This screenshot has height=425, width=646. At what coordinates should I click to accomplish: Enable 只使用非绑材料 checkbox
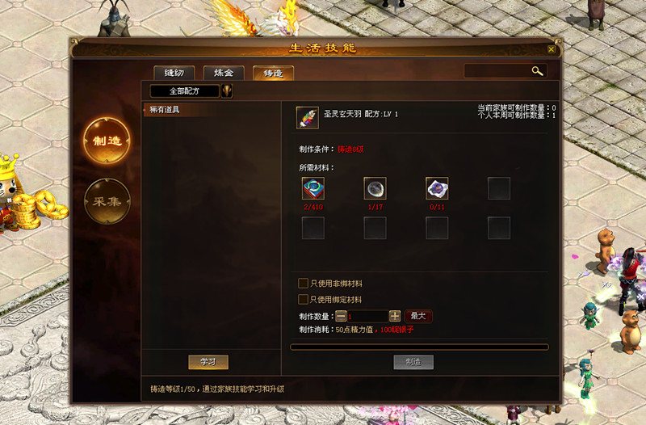303,283
